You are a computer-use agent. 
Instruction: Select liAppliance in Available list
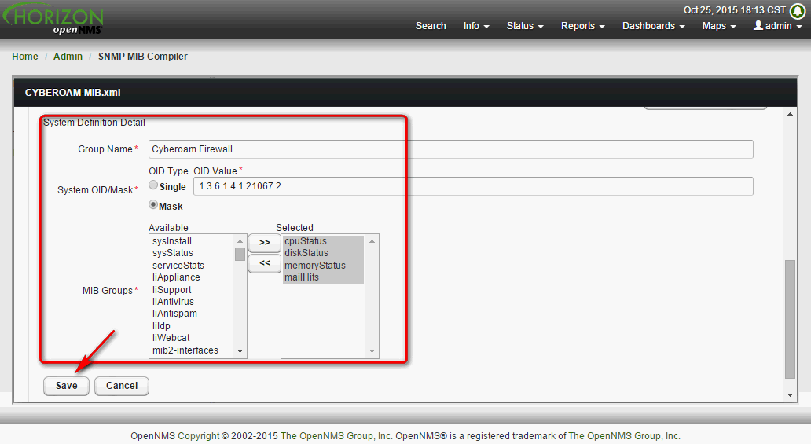(176, 277)
